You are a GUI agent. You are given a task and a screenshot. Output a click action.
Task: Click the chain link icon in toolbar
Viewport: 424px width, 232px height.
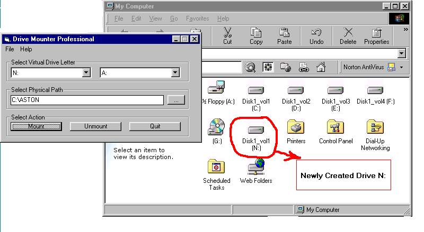coord(303,67)
